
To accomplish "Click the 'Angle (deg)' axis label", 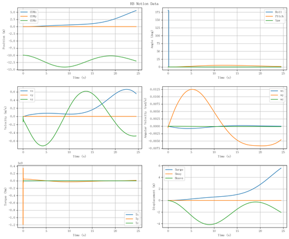I will click(x=152, y=39).
